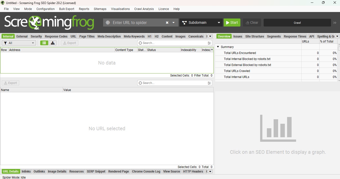
Task: Open the Configuration menu
Action: pyautogui.click(x=45, y=9)
